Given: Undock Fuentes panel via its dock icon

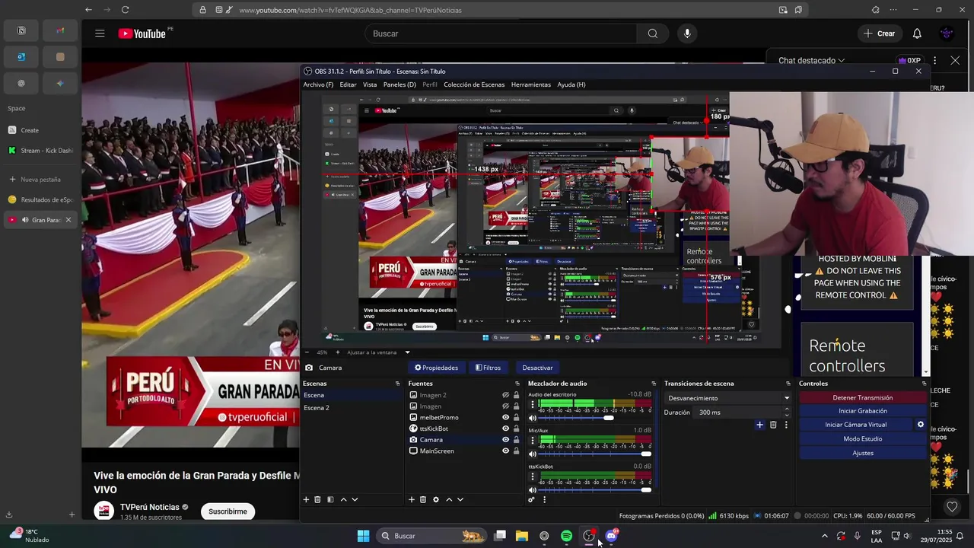Looking at the screenshot, I should (x=517, y=384).
